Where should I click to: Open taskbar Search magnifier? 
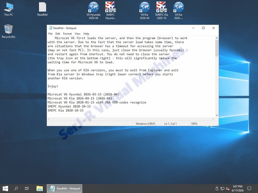(16, 189)
